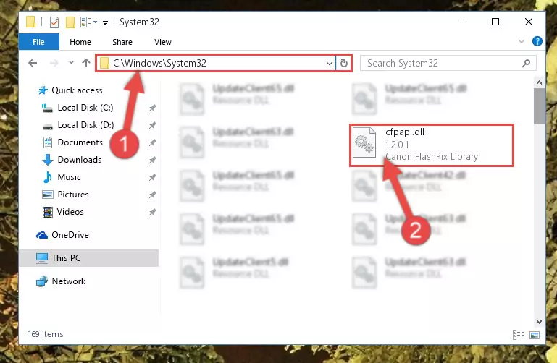The image size is (557, 363).
Task: Go up one folder level
Action: (x=86, y=63)
